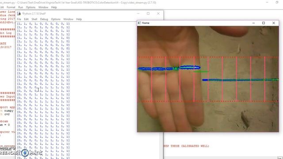Open Window menu in video_stream.py editor
Screen dimensions: 283x159
coord(43,8)
